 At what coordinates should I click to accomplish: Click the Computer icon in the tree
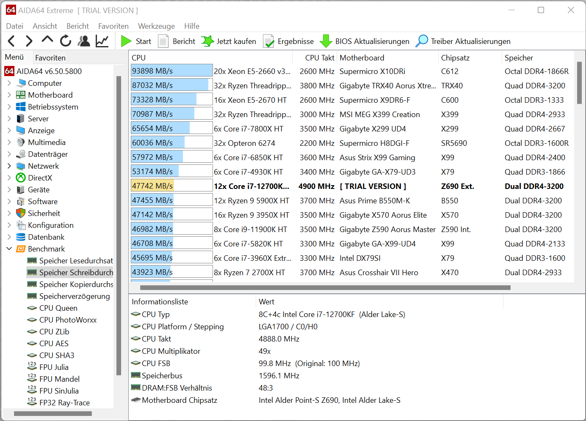(x=21, y=83)
